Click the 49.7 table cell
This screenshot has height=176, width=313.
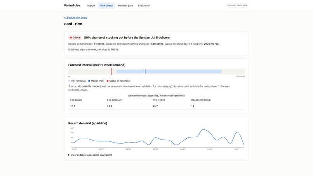coord(155,106)
